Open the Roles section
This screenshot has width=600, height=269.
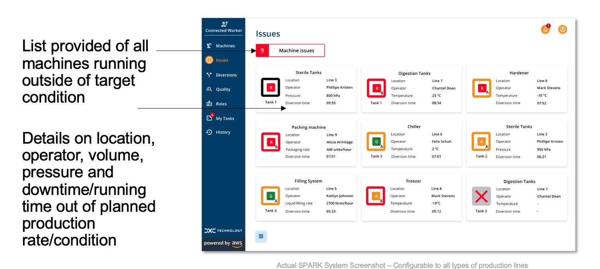pos(221,104)
